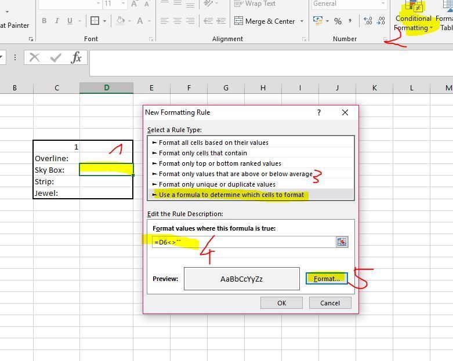The image size is (453, 361).
Task: Toggle Italic formatting in Font group
Action: pos(57,21)
